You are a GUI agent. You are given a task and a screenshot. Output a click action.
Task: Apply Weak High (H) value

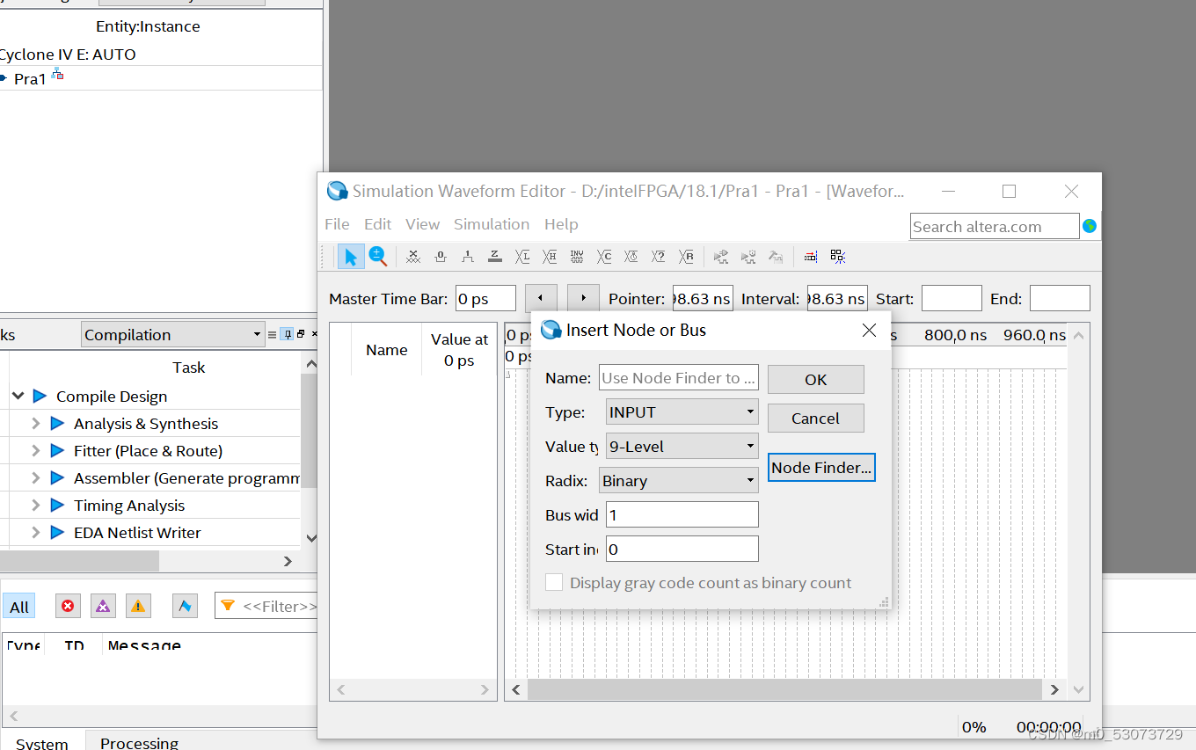[550, 257]
